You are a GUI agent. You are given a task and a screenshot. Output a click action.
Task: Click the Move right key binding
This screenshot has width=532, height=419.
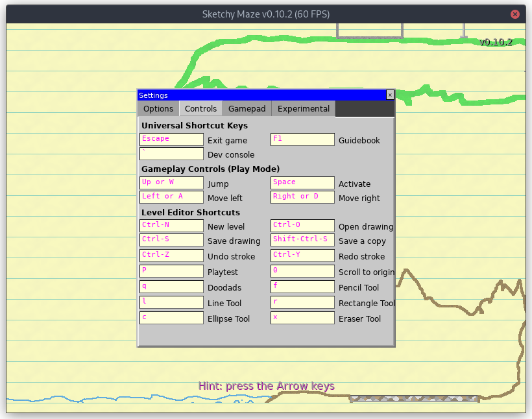point(302,197)
